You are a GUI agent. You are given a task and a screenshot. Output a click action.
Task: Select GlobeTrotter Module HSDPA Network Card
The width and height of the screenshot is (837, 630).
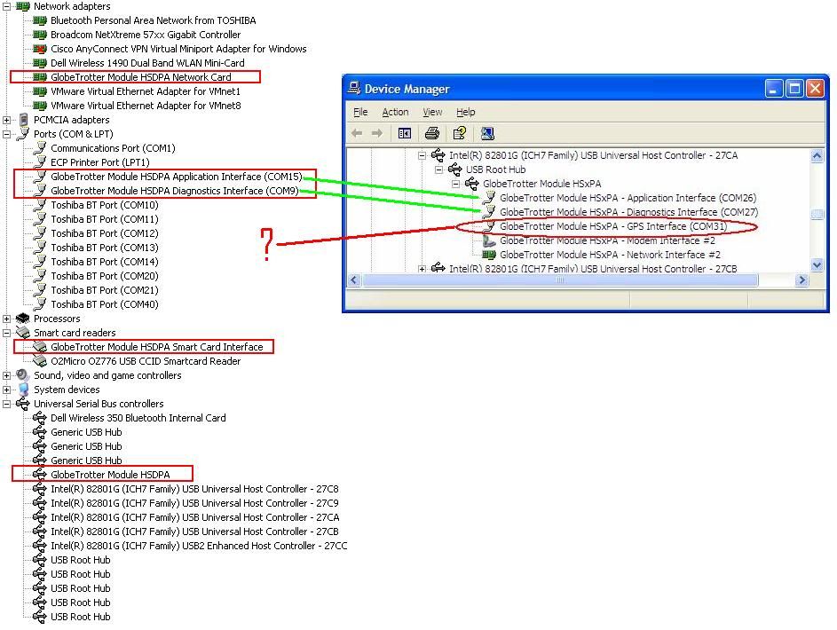click(x=141, y=77)
